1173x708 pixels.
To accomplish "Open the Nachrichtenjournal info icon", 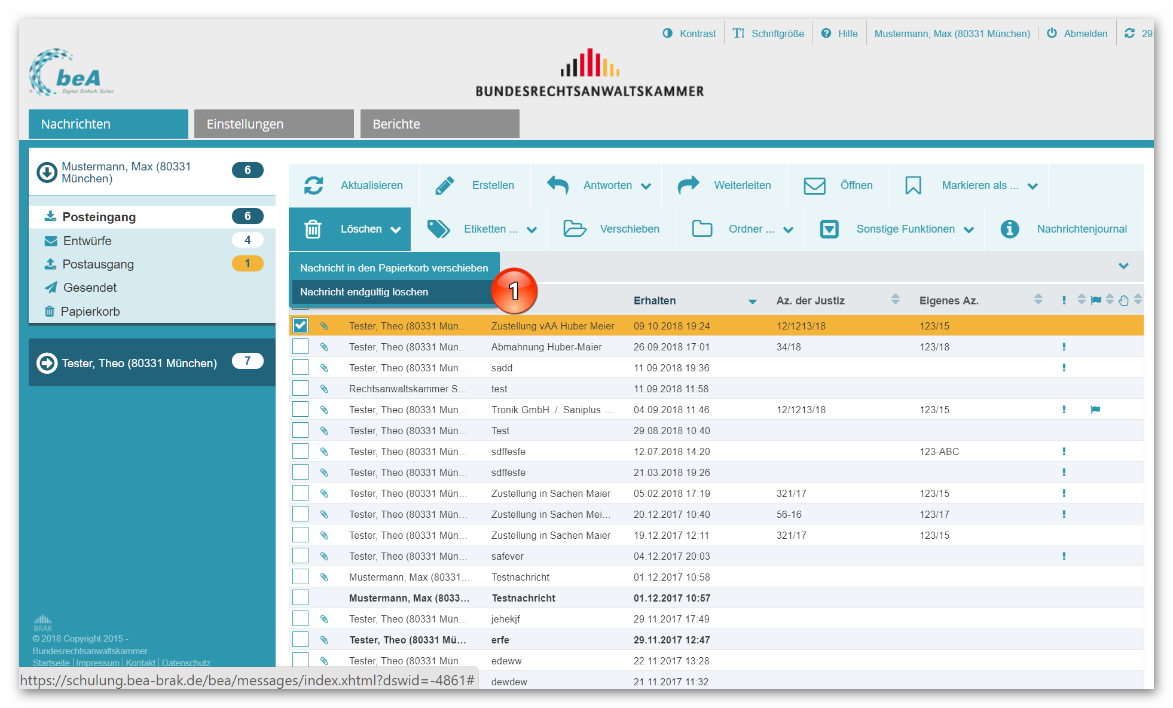I will point(1009,229).
